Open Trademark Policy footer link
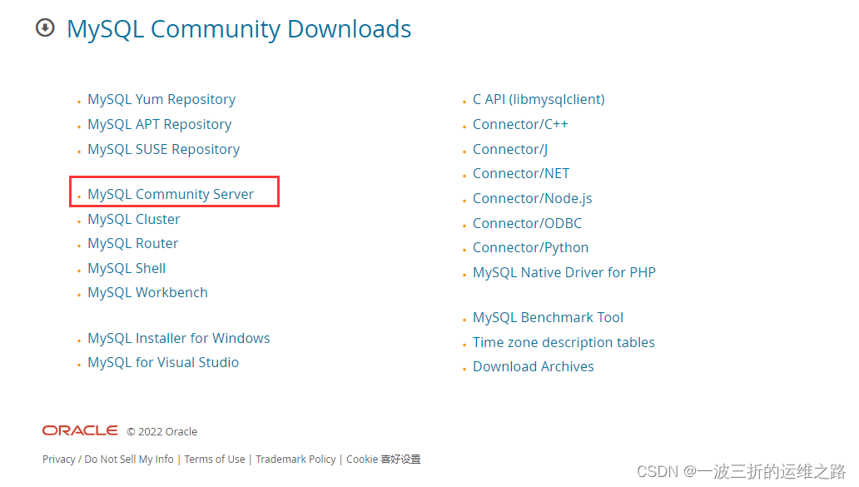Image resolution: width=859 pixels, height=487 pixels. 295,459
